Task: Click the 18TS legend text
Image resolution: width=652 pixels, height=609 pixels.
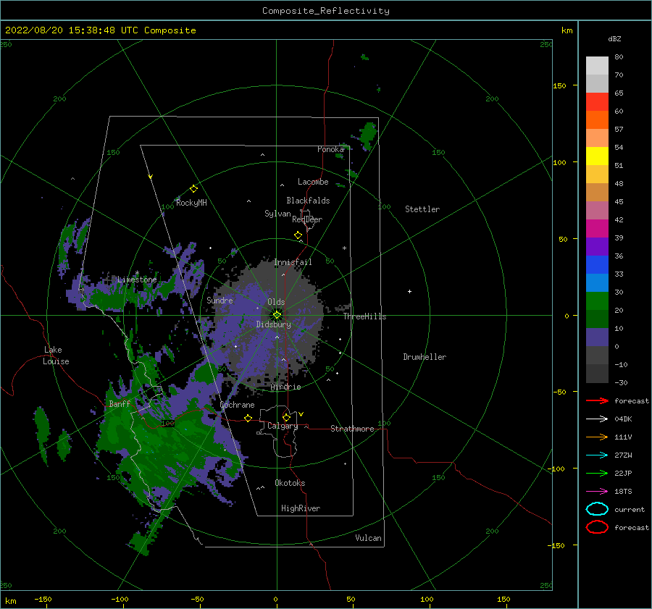Action: (x=623, y=492)
